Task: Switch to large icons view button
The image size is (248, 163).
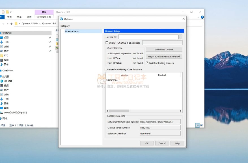Action: click(201, 125)
